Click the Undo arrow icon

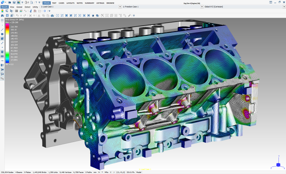point(17,15)
